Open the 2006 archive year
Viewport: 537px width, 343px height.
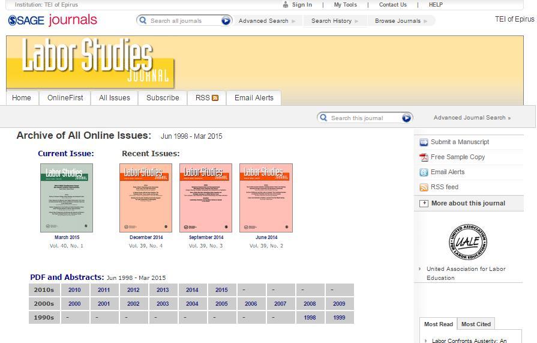(x=251, y=303)
